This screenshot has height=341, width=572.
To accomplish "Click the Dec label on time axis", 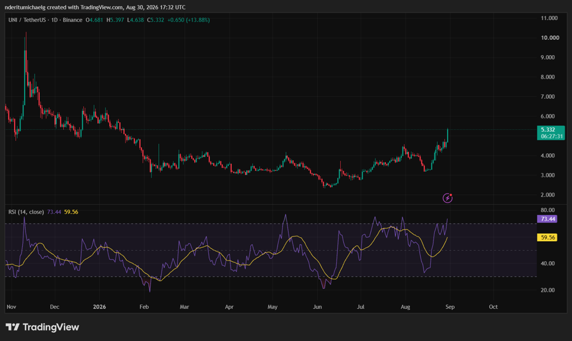I will pos(55,307).
